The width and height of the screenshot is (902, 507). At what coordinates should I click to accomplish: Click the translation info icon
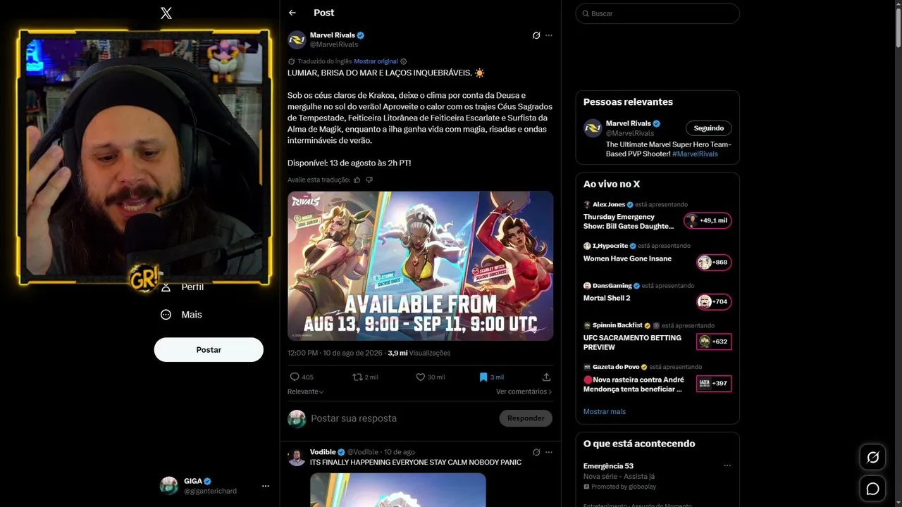click(403, 61)
